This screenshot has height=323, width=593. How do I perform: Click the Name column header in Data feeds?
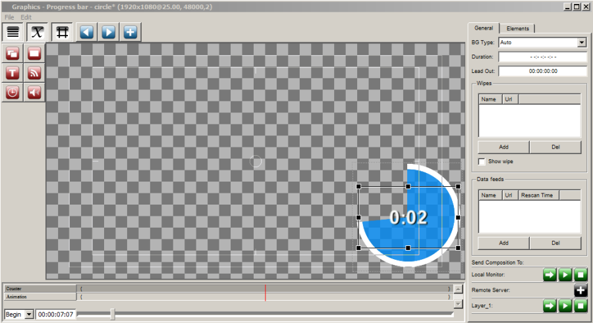pos(490,195)
